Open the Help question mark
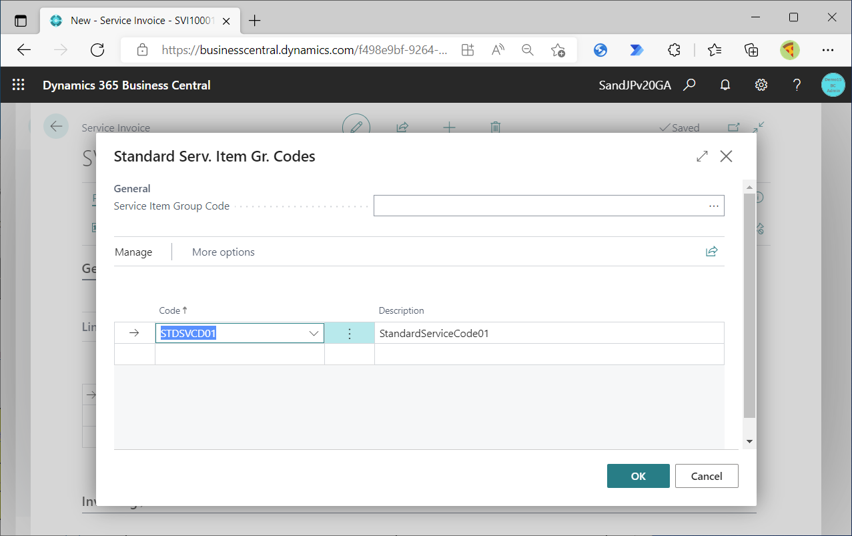 (x=797, y=85)
